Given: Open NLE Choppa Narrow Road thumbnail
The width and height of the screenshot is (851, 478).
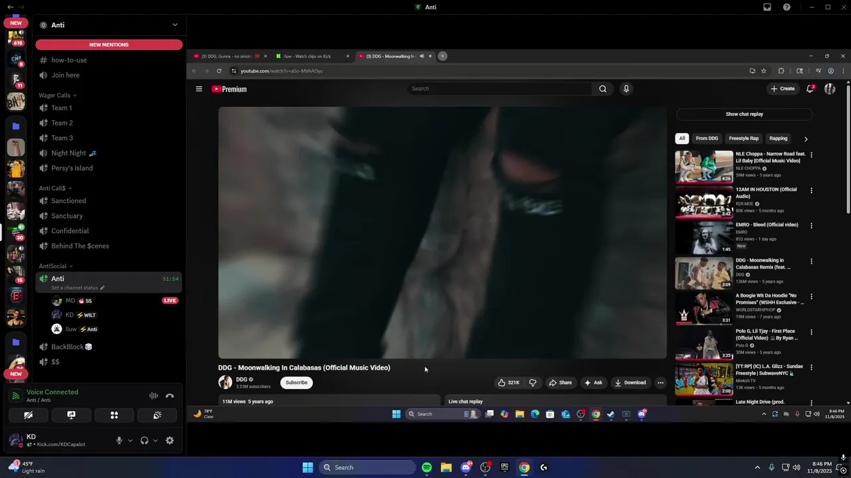Looking at the screenshot, I should (x=704, y=167).
